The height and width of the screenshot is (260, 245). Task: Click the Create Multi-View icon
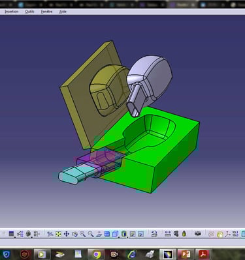pos(107,234)
